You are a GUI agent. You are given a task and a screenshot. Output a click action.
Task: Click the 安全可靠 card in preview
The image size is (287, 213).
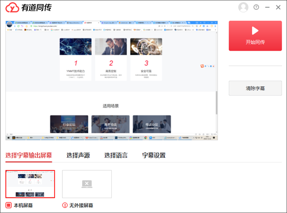click(x=146, y=59)
